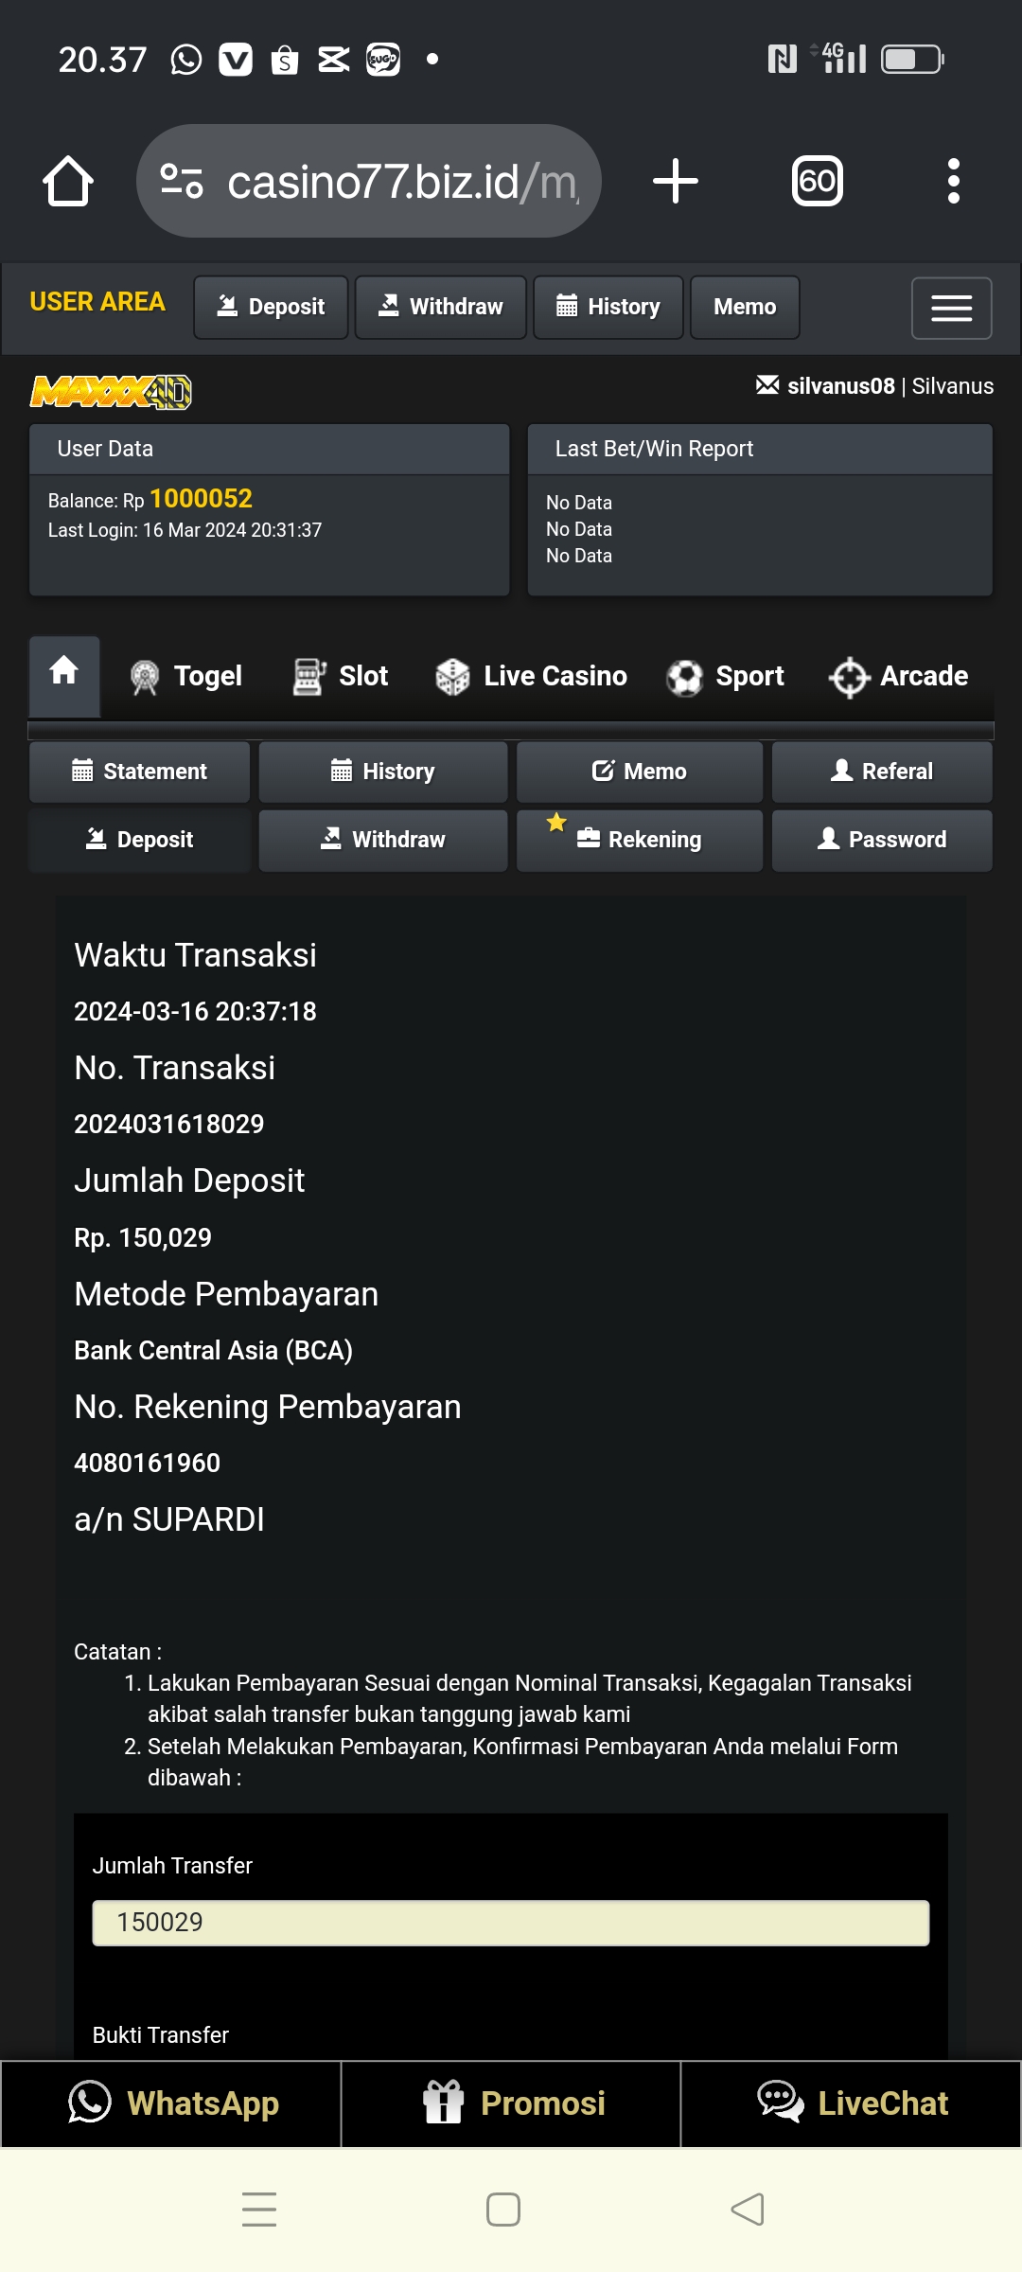Tap the site info icon in address bar
This screenshot has height=2272, width=1022.
pos(182,181)
